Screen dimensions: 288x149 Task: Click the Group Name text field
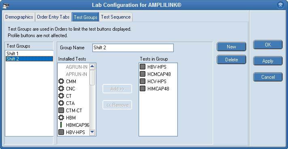(133, 48)
